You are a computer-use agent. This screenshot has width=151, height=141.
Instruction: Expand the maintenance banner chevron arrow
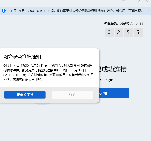(148, 11)
